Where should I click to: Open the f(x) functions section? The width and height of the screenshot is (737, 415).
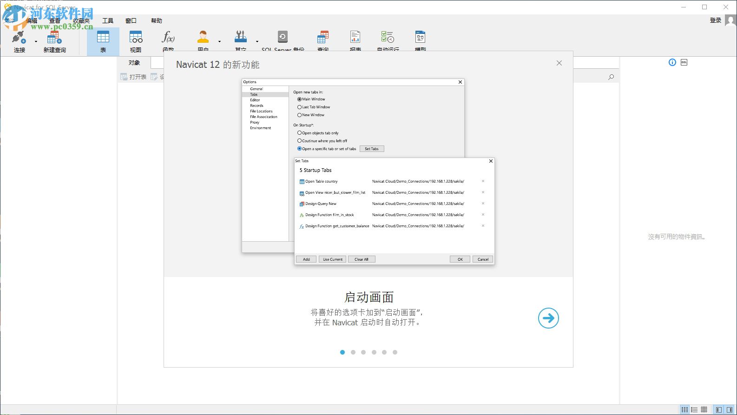point(168,41)
